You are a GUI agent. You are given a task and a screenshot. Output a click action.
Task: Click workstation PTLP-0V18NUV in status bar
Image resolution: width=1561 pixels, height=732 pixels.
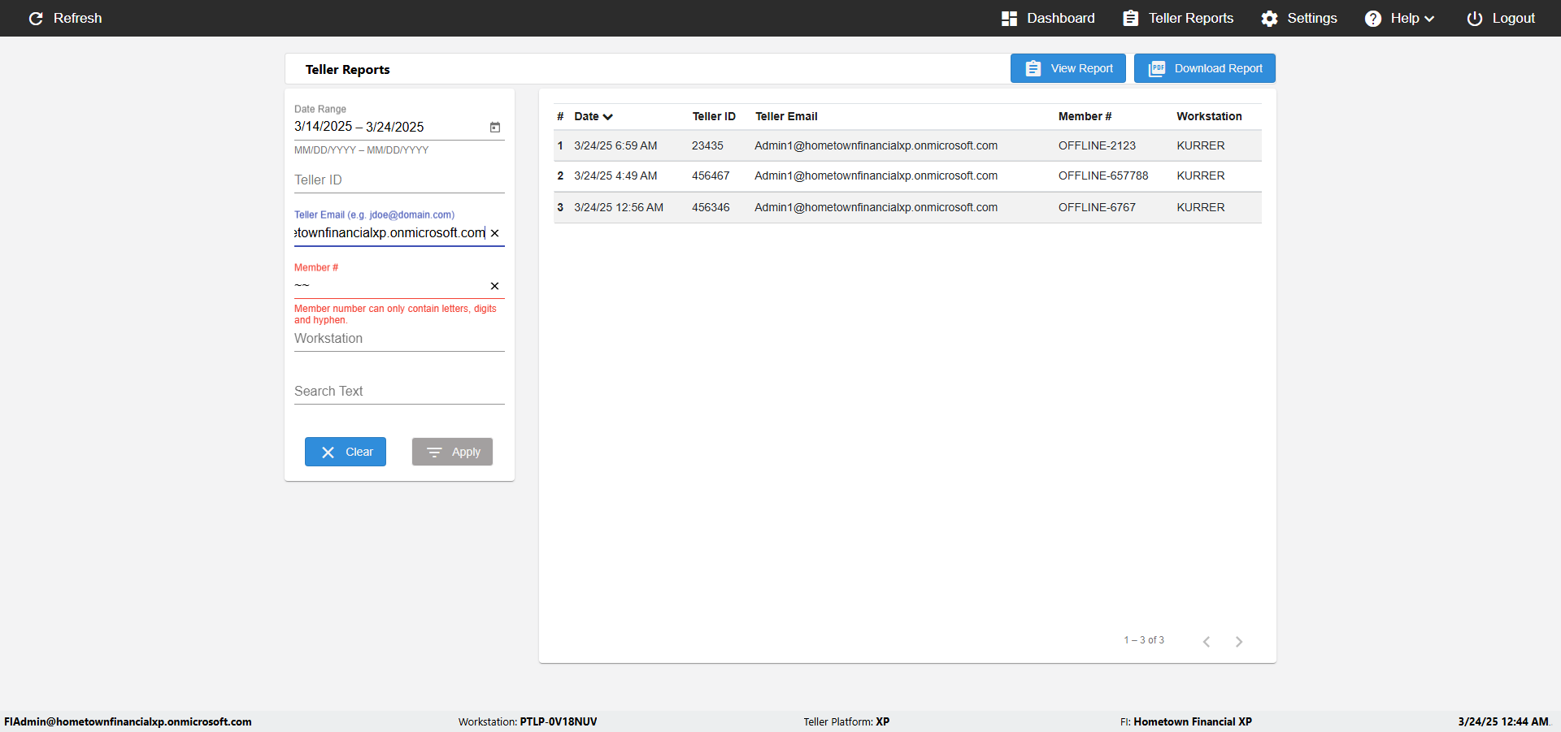(x=558, y=721)
